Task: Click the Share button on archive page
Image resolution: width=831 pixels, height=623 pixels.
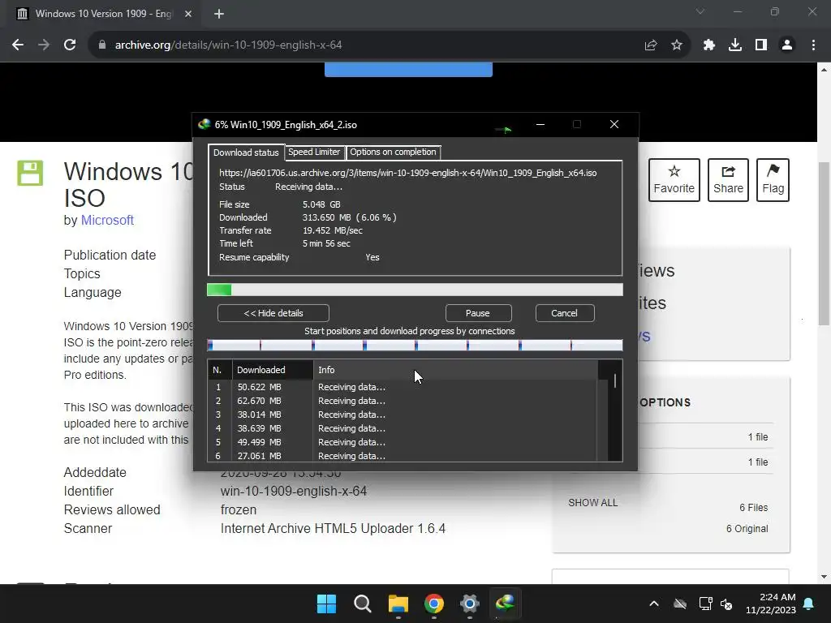Action: click(x=728, y=180)
